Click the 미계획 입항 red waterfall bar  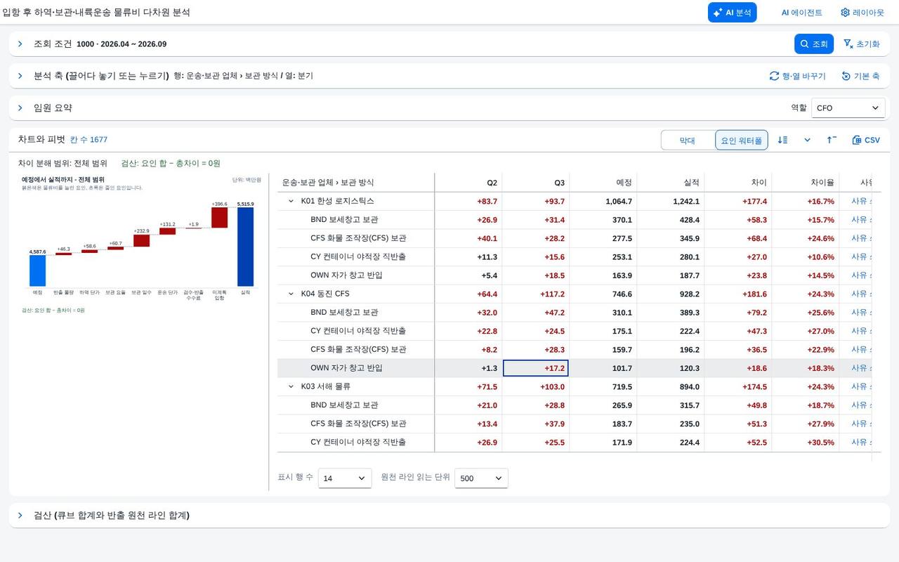point(219,217)
